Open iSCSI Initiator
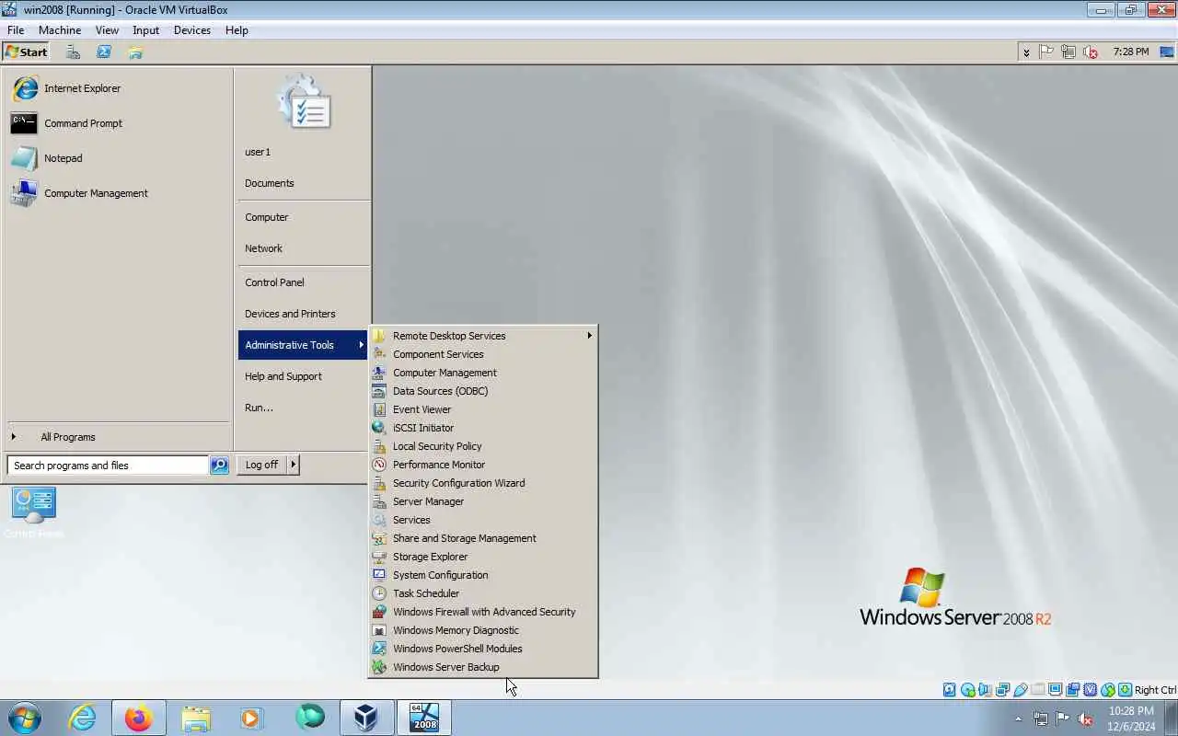 click(x=482, y=428)
